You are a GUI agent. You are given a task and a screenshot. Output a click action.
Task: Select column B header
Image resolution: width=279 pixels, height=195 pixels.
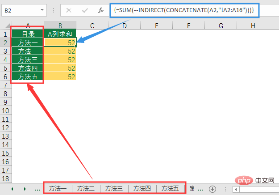pyautogui.click(x=60, y=25)
